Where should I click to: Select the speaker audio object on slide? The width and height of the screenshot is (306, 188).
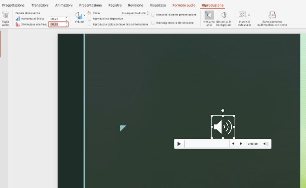tap(223, 127)
